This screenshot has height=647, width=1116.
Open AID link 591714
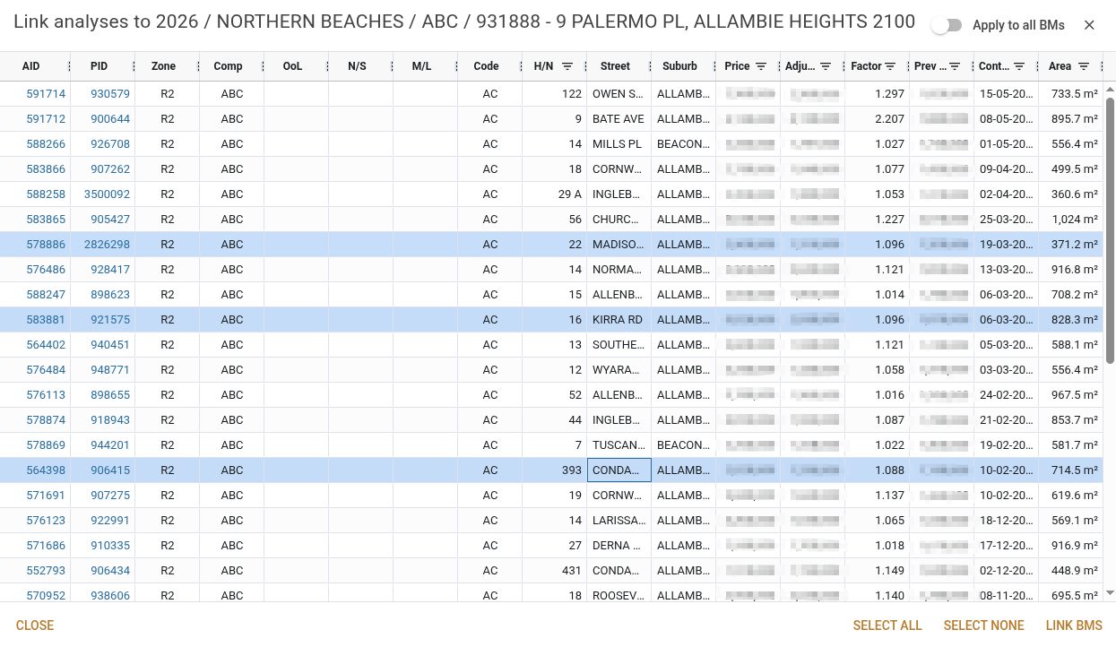click(x=46, y=93)
